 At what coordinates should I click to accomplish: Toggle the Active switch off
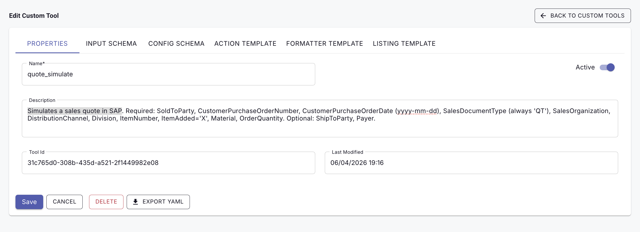pyautogui.click(x=607, y=67)
